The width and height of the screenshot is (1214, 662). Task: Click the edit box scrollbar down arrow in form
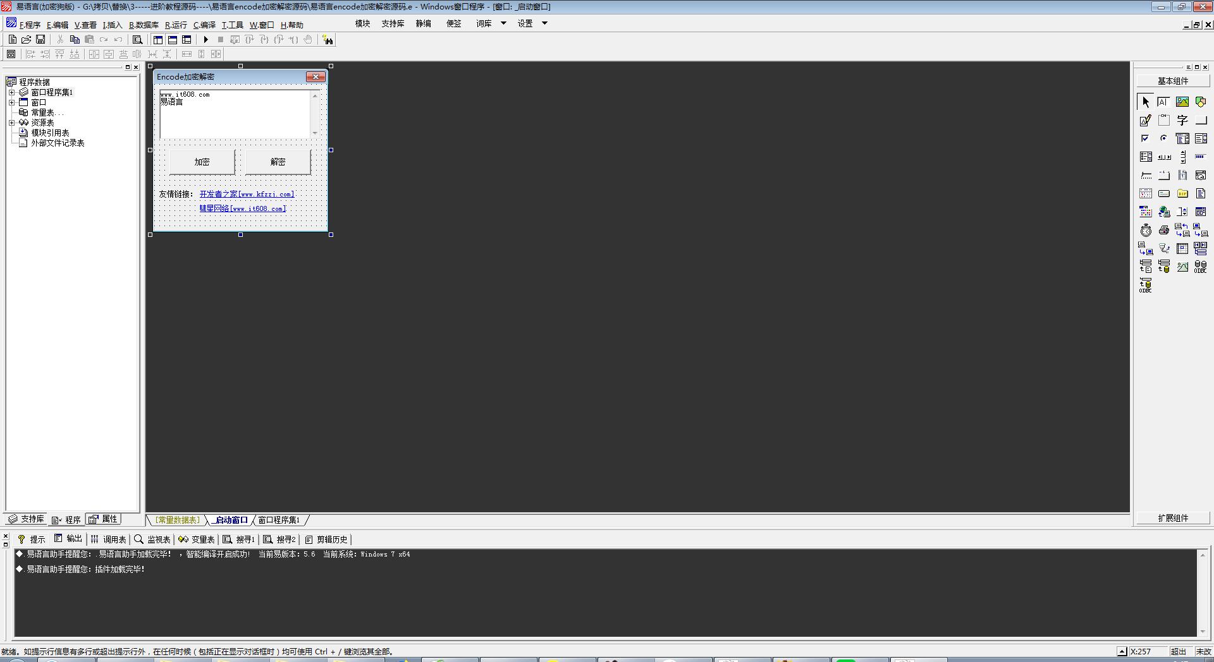click(315, 133)
